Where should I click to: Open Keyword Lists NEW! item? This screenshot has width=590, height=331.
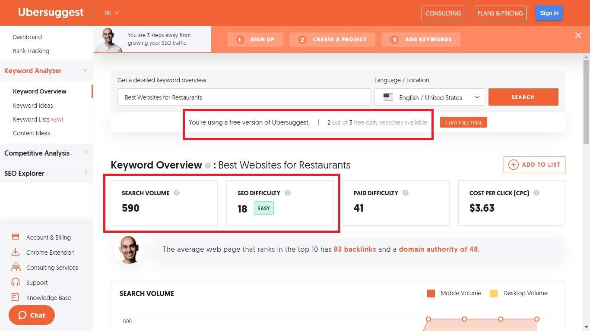pos(38,119)
